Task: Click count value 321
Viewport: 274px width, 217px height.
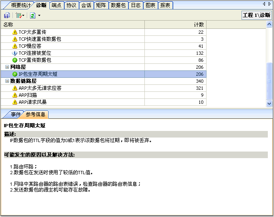Action: tap(200, 88)
